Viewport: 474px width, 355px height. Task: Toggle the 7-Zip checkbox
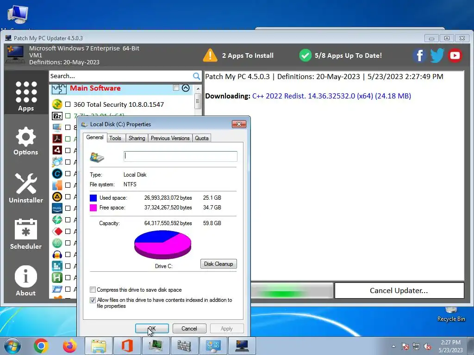tap(68, 116)
